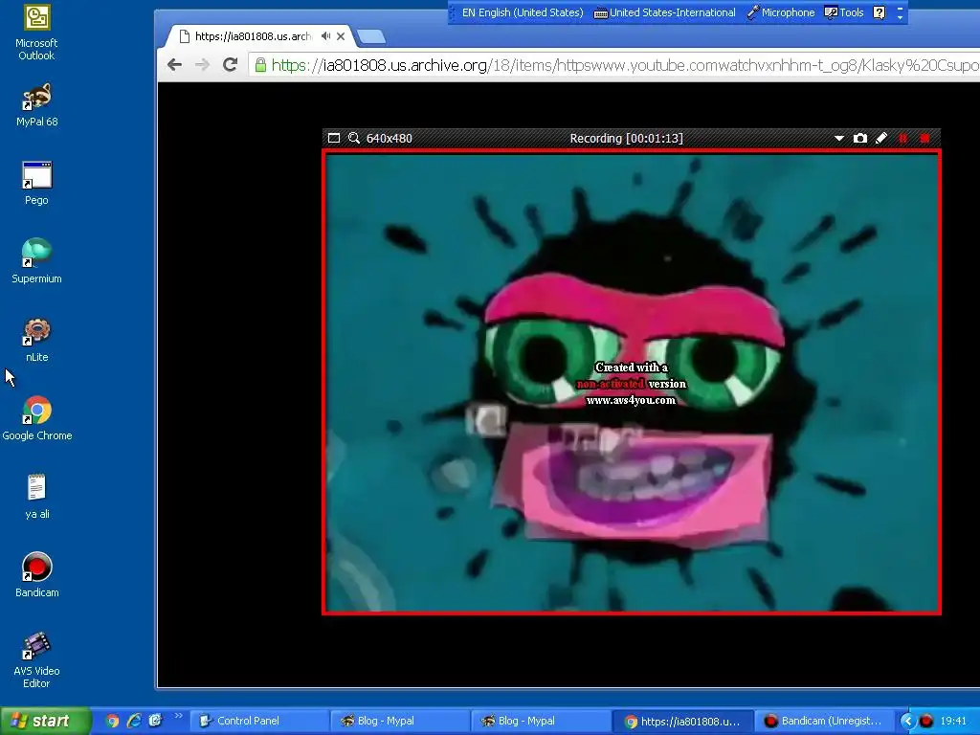The width and height of the screenshot is (980, 735).
Task: Open Bandicam recording options dropdown arrow
Action: [839, 138]
